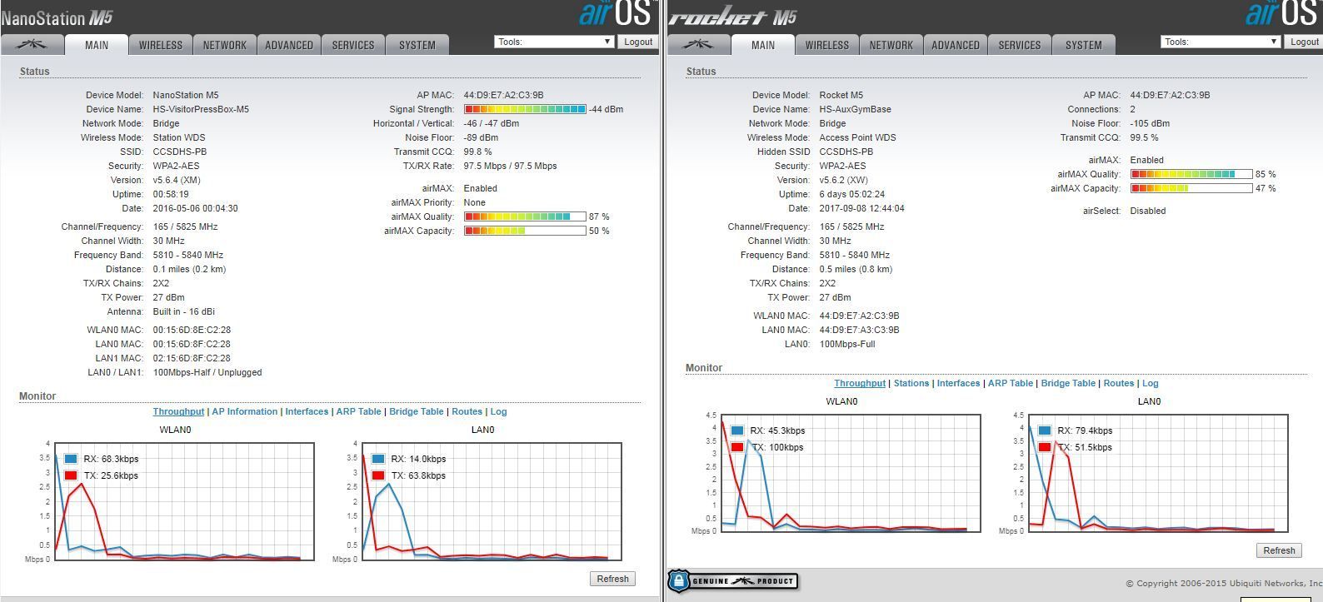Switch to WIRELESS tab in NanoStation window
Image resolution: width=1323 pixels, height=602 pixels.
pyautogui.click(x=161, y=45)
